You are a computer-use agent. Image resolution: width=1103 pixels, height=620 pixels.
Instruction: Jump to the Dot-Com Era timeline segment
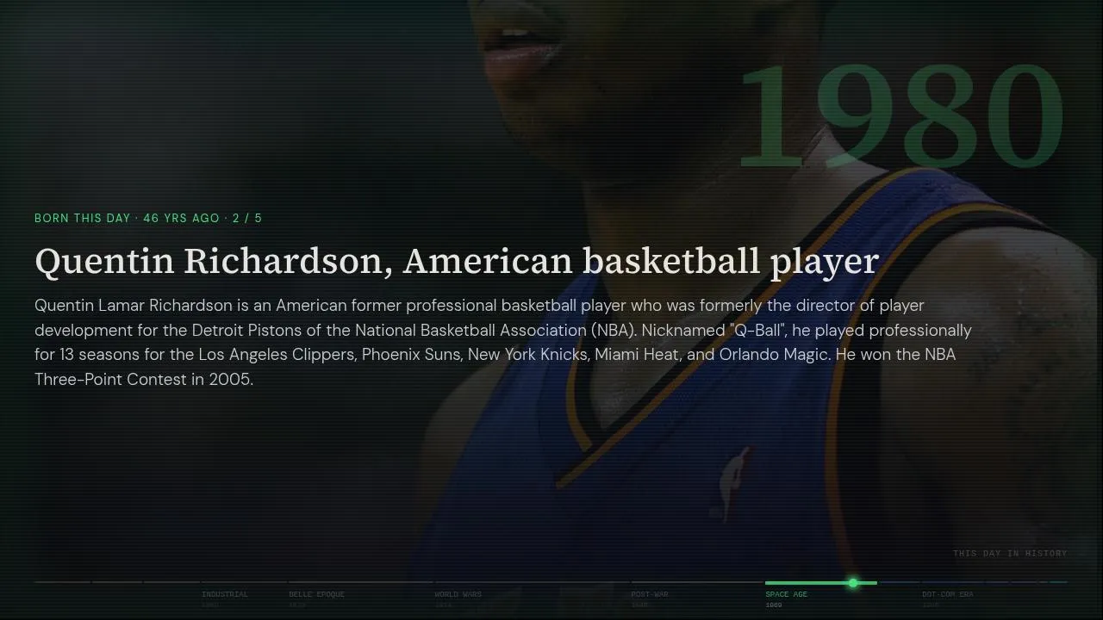(x=947, y=594)
